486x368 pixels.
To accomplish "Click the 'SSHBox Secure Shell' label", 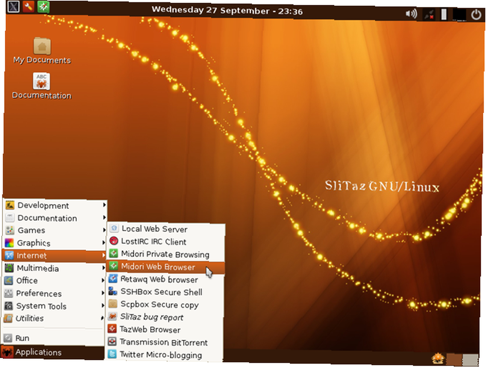I will coord(161,292).
